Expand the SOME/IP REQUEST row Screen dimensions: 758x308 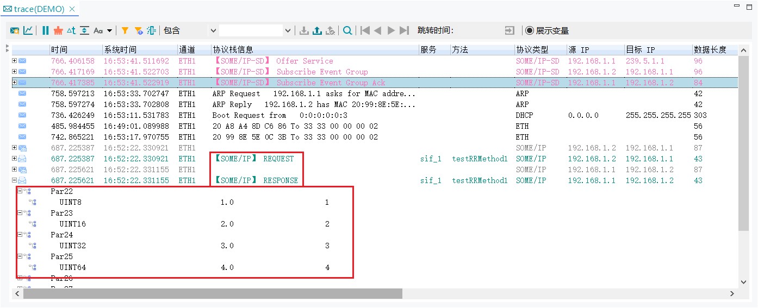[15, 159]
